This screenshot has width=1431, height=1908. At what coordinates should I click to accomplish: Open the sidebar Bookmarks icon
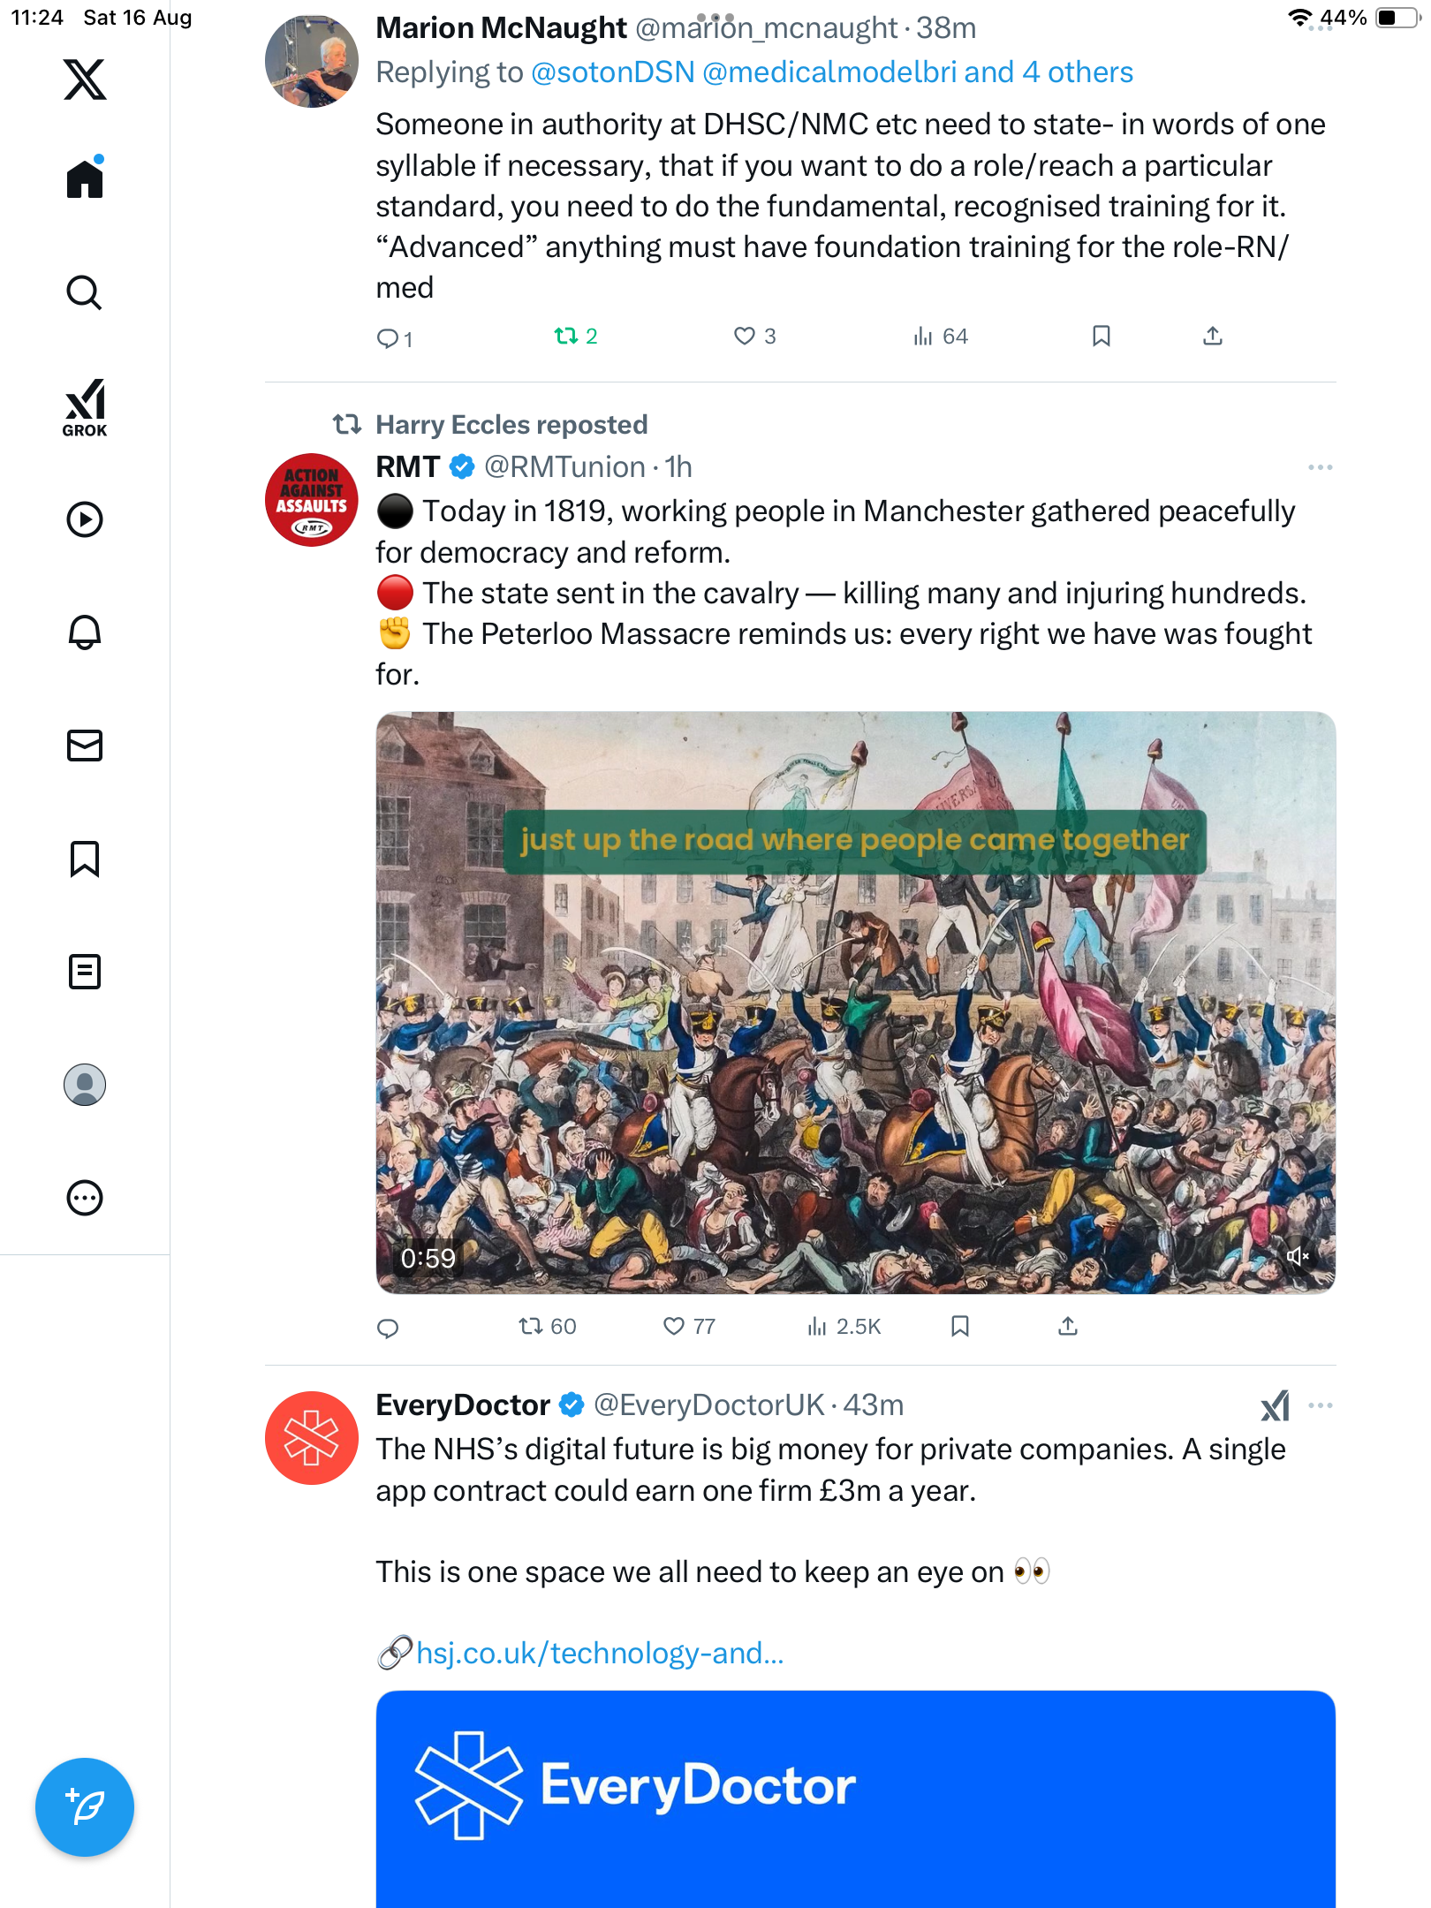[x=85, y=859]
